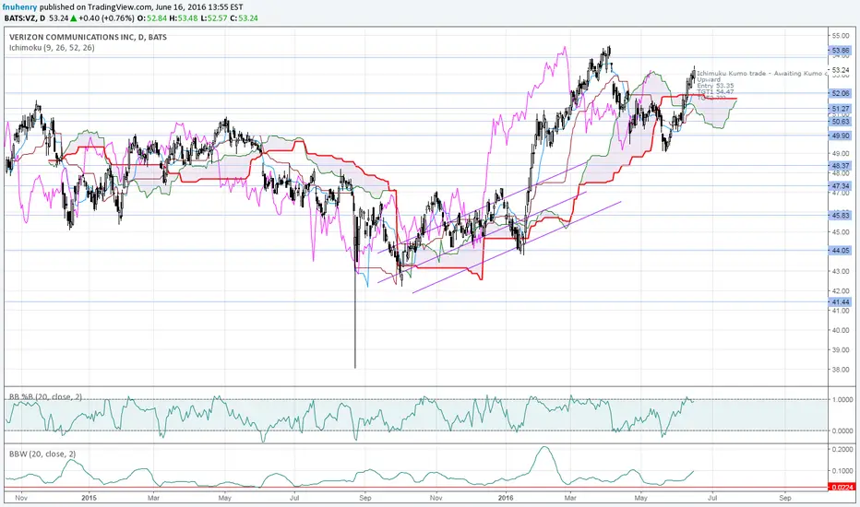Image resolution: width=860 pixels, height=507 pixels.
Task: Click the 41.44 horizontal line price label
Action: coord(841,302)
